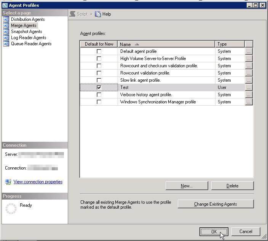Open details for Rowcount and checksum validation profile

click(x=249, y=66)
